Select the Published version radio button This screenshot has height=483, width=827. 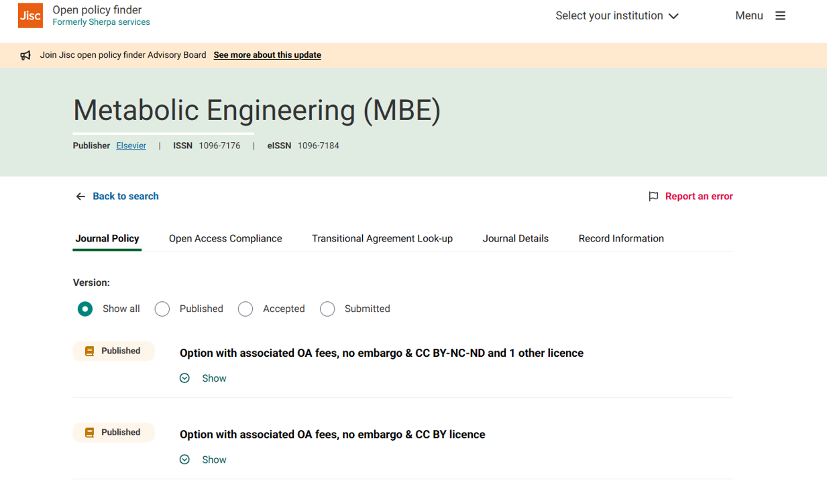coord(162,309)
